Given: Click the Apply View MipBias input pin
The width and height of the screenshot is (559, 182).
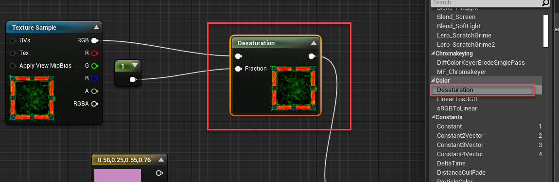Looking at the screenshot, I should [13, 66].
